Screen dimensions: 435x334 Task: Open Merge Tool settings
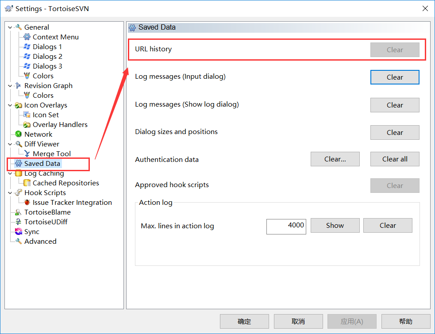(52, 154)
